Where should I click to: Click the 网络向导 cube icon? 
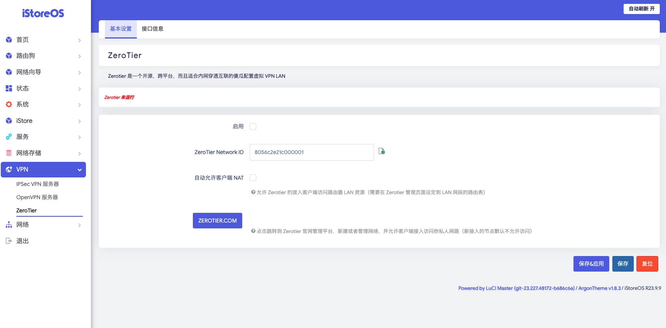(9, 72)
